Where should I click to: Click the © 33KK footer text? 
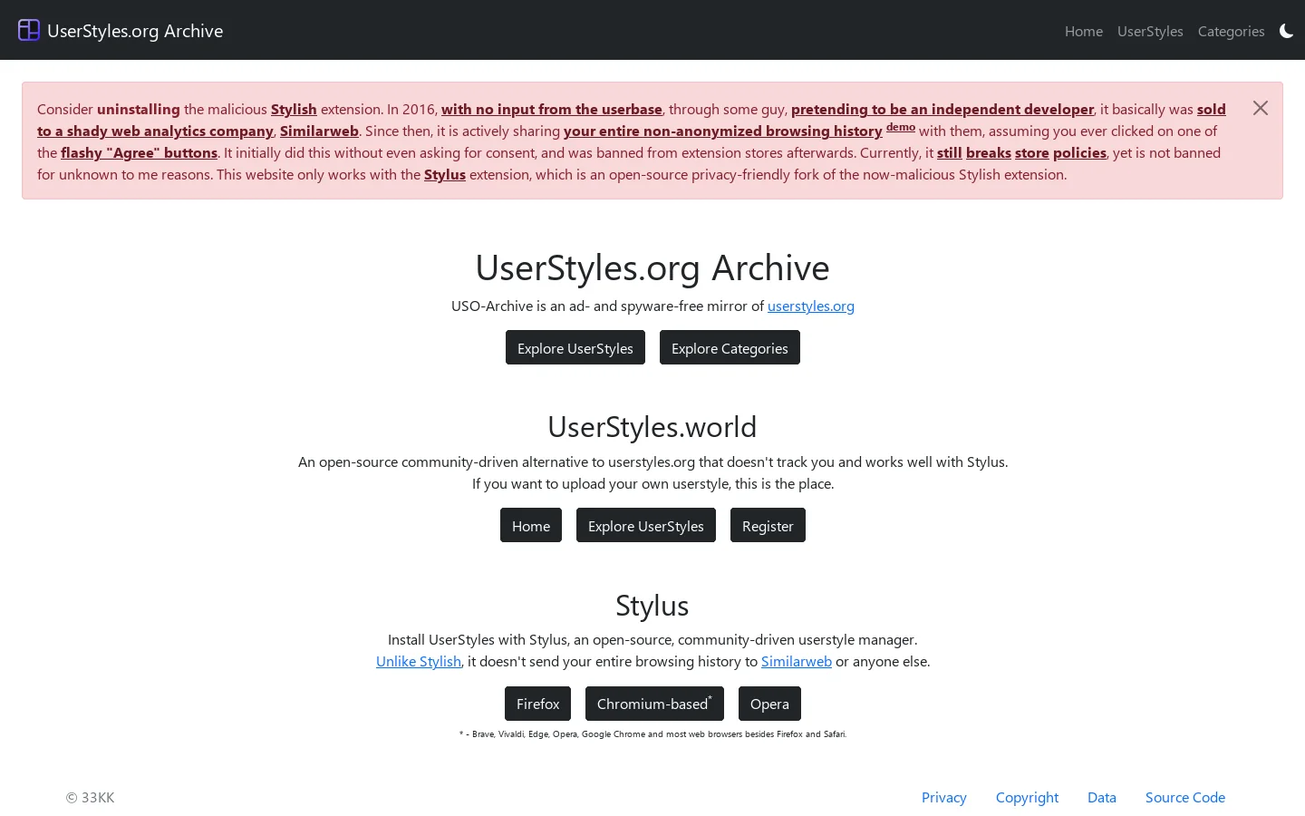(x=91, y=798)
